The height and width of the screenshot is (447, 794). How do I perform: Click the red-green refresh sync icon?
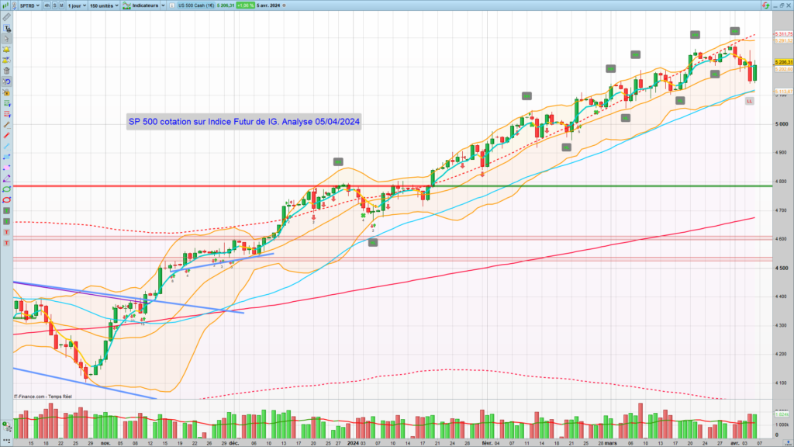[765, 5]
